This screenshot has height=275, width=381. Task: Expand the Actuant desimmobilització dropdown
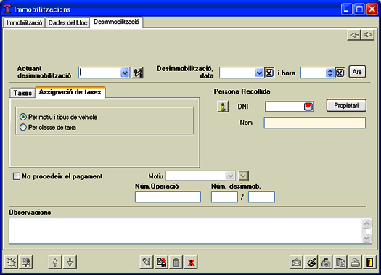pos(125,73)
